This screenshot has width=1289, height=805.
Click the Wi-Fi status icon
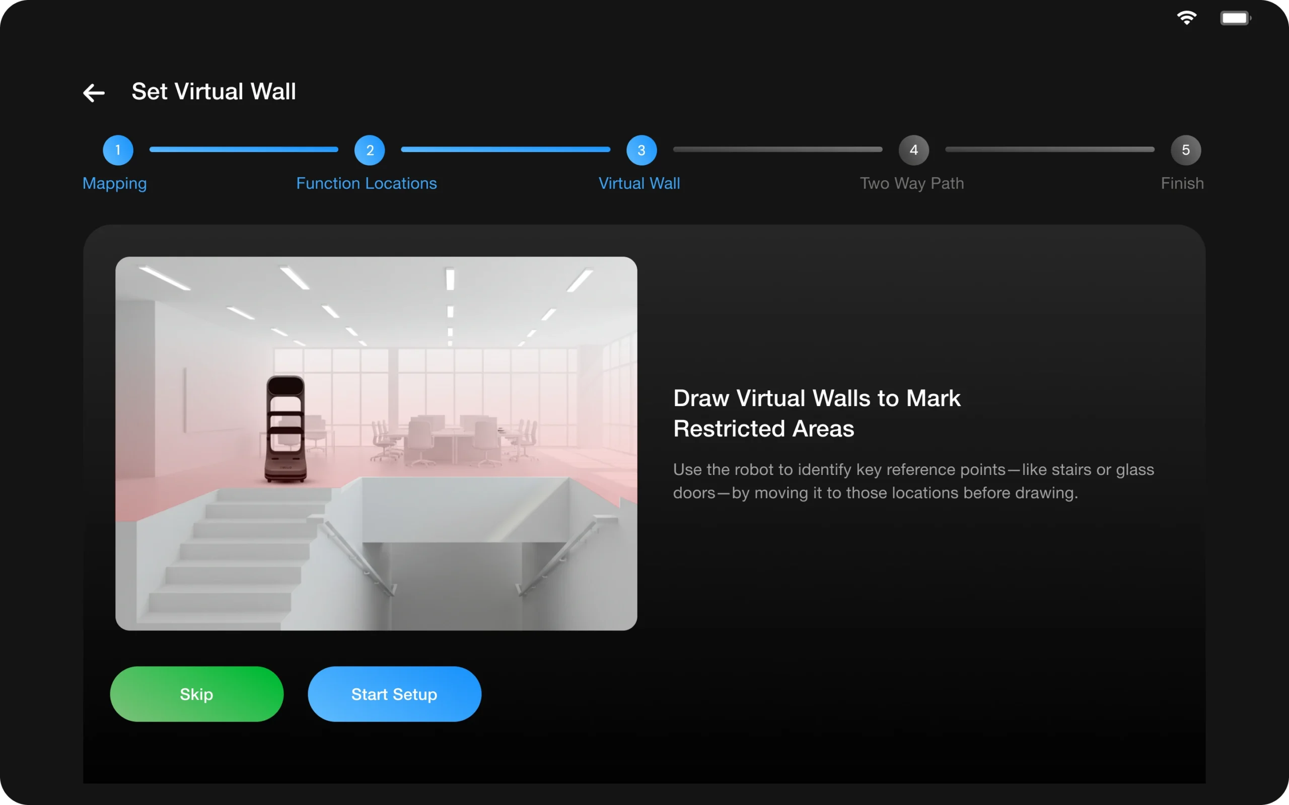click(1186, 18)
